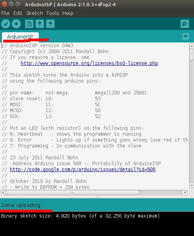Click the 'Put an LED (with resistor)' line
194x236 pixels.
(x=73, y=128)
